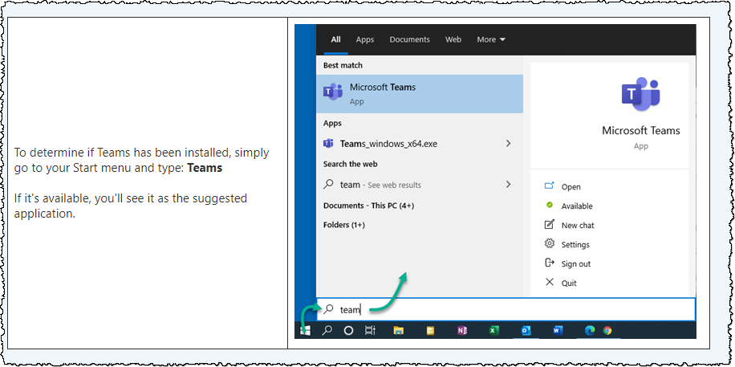Image resolution: width=735 pixels, height=367 pixels.
Task: Click inside the search box containing team
Action: pyautogui.click(x=506, y=309)
